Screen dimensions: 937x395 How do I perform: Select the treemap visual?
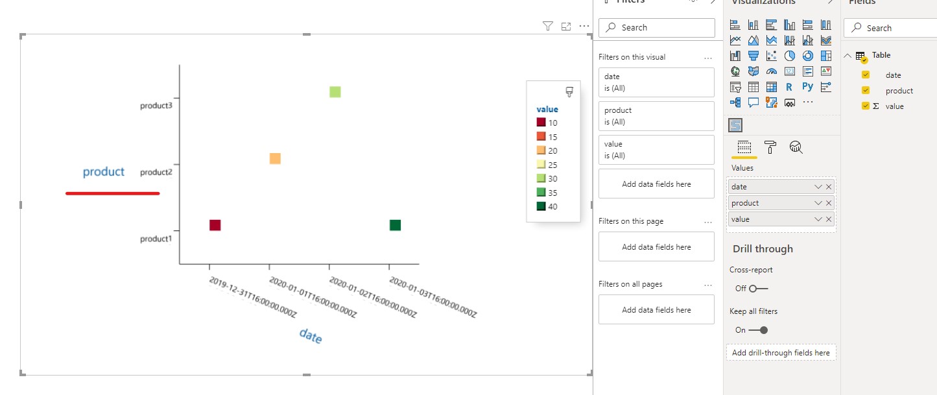[826, 56]
